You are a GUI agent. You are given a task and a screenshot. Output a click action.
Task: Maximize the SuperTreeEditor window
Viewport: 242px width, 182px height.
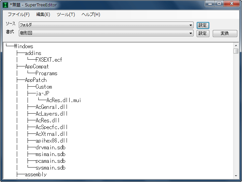[x=219, y=4]
